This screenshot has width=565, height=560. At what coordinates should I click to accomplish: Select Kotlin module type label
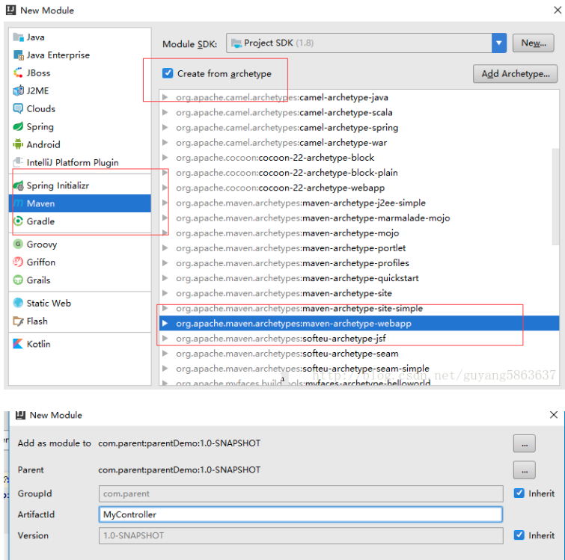tap(39, 344)
